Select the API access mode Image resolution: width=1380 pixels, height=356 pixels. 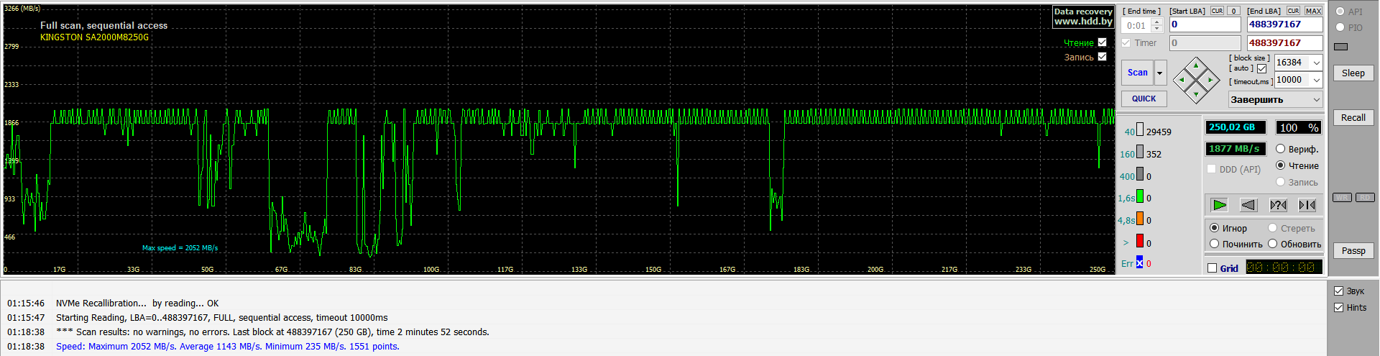pos(1340,12)
